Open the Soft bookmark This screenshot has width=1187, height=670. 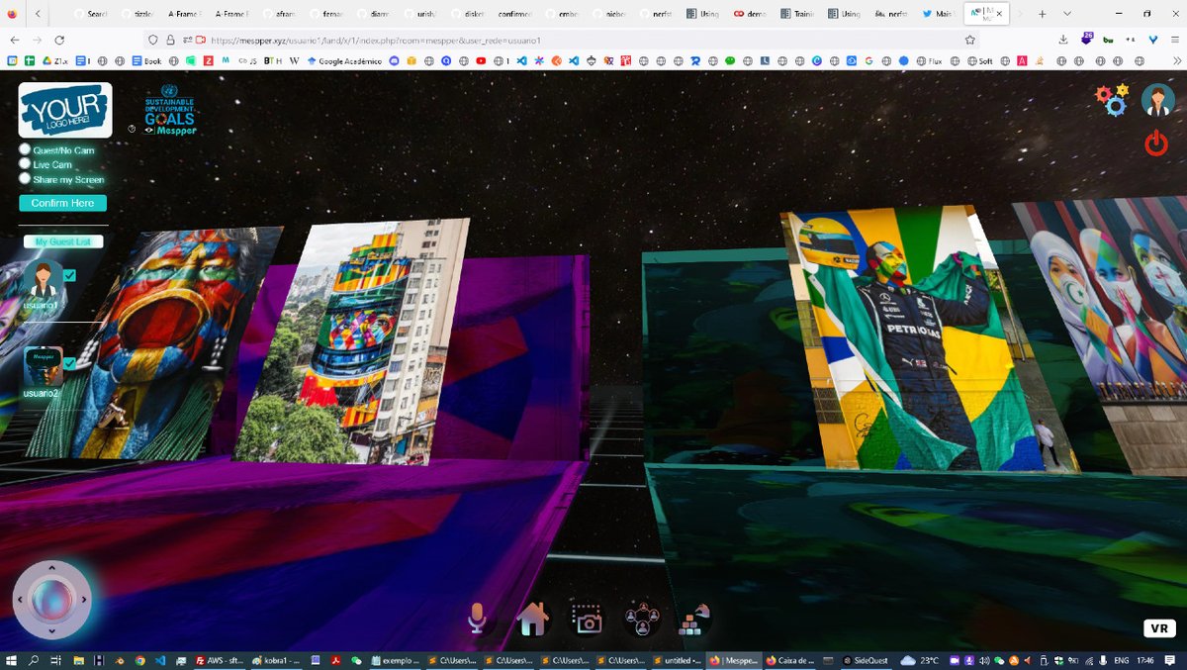[x=979, y=60]
